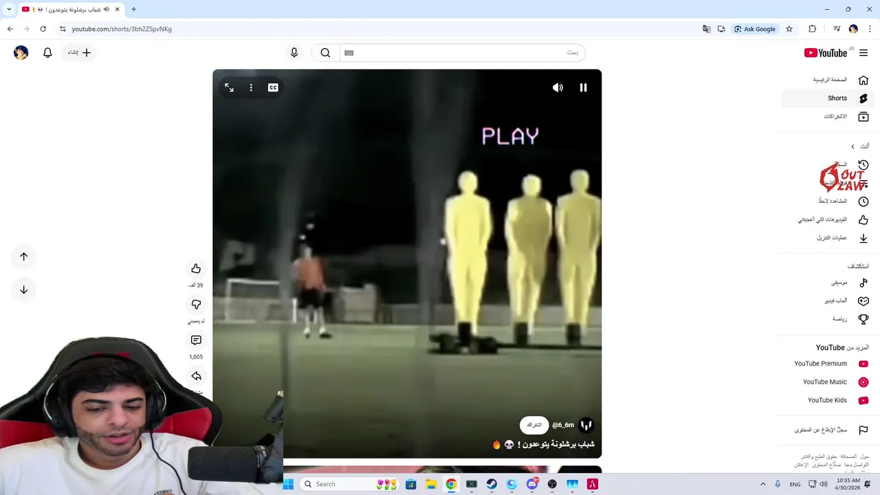Image resolution: width=880 pixels, height=495 pixels.
Task: Go to the YouTube logo home
Action: (826, 53)
